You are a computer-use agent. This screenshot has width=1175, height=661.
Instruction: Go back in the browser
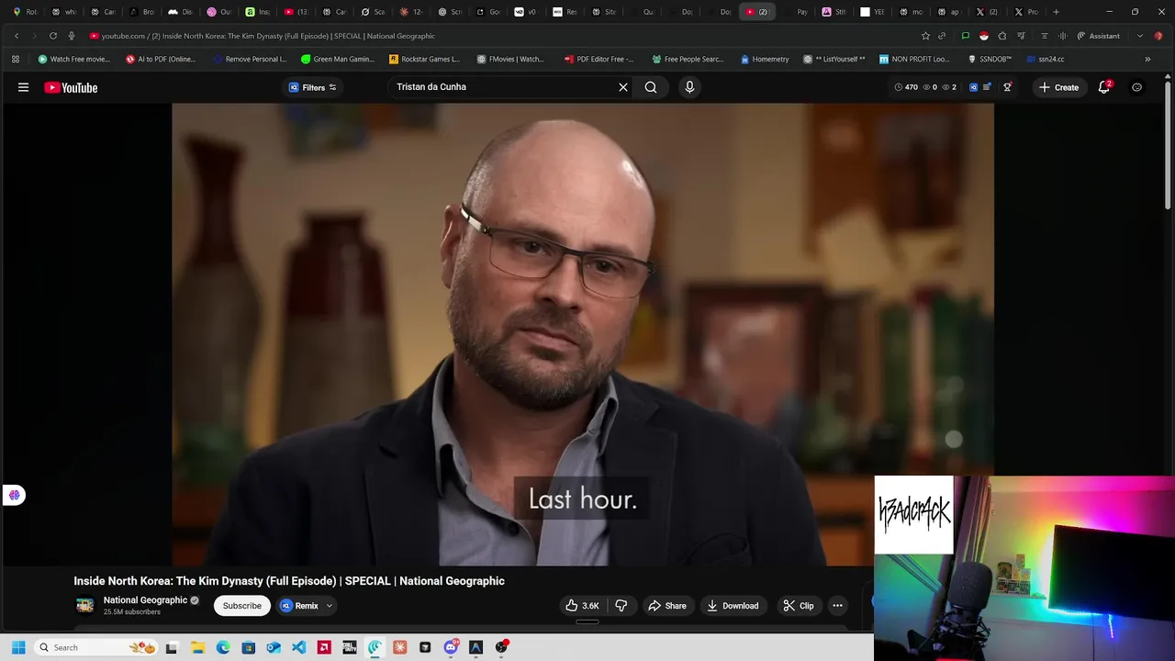coord(17,36)
